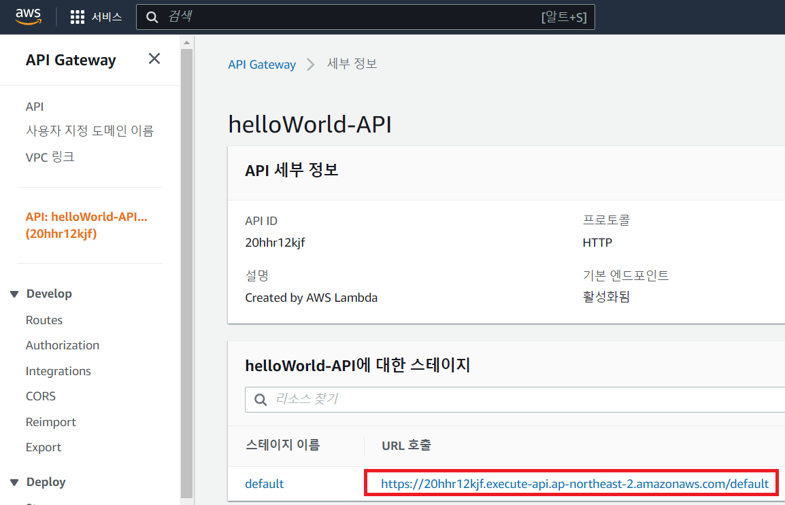
Task: Open the 서비스 services menu
Action: pyautogui.click(x=107, y=17)
